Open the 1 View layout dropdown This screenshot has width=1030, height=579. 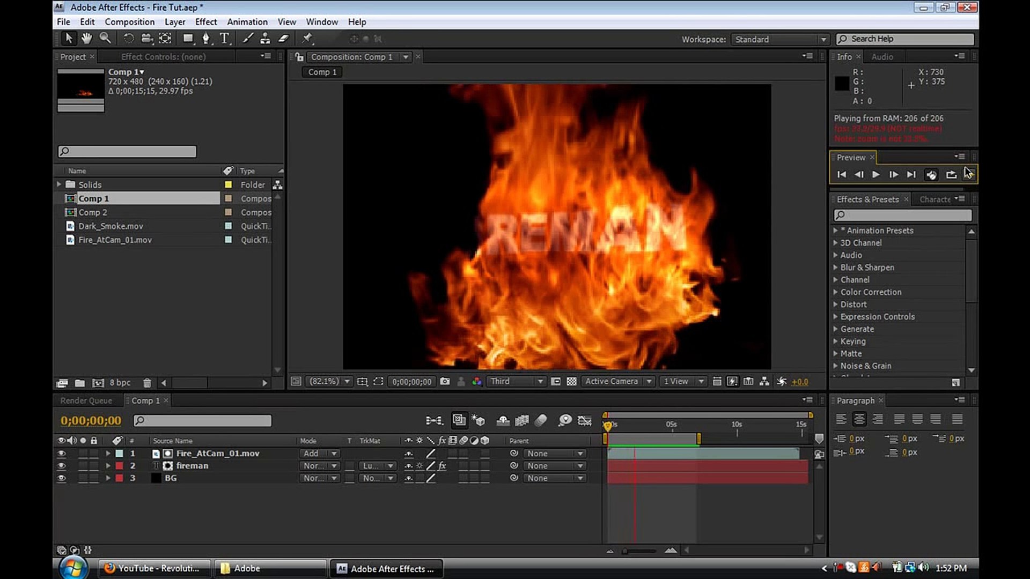pyautogui.click(x=683, y=382)
